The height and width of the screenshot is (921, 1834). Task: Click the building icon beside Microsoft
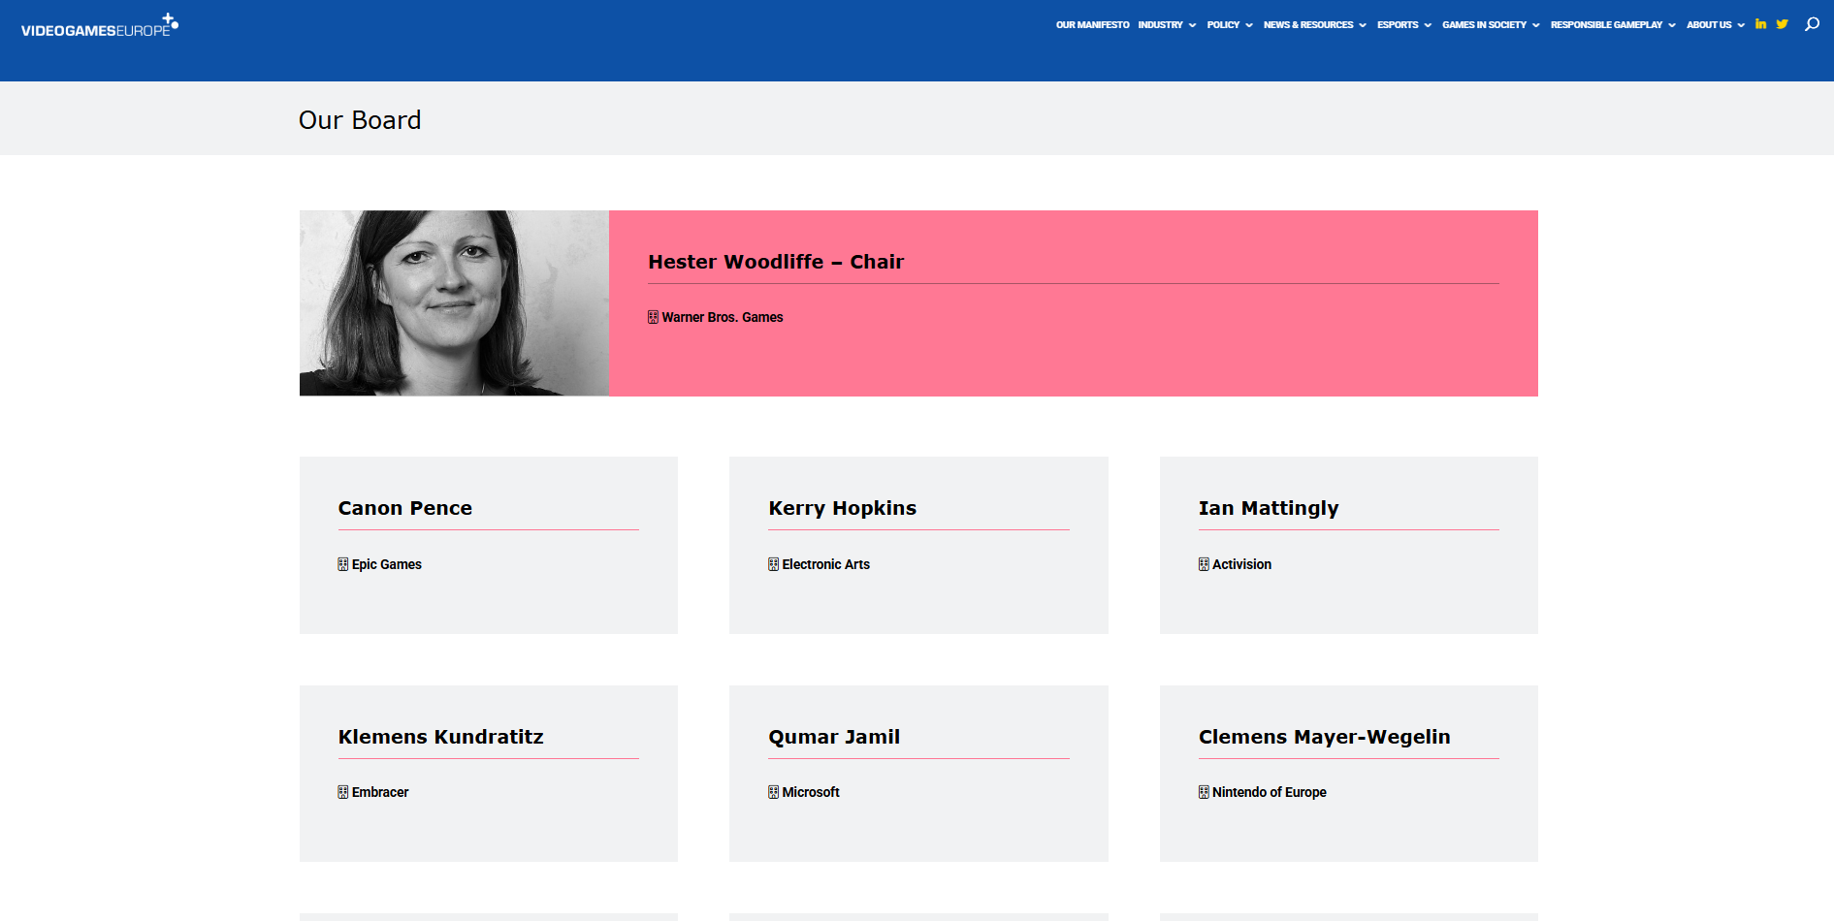coord(773,792)
